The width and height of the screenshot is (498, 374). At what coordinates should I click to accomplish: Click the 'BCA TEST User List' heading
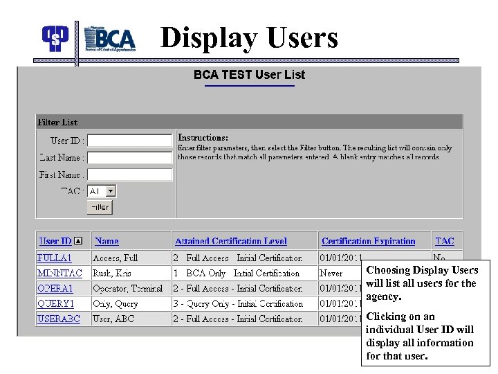click(249, 75)
